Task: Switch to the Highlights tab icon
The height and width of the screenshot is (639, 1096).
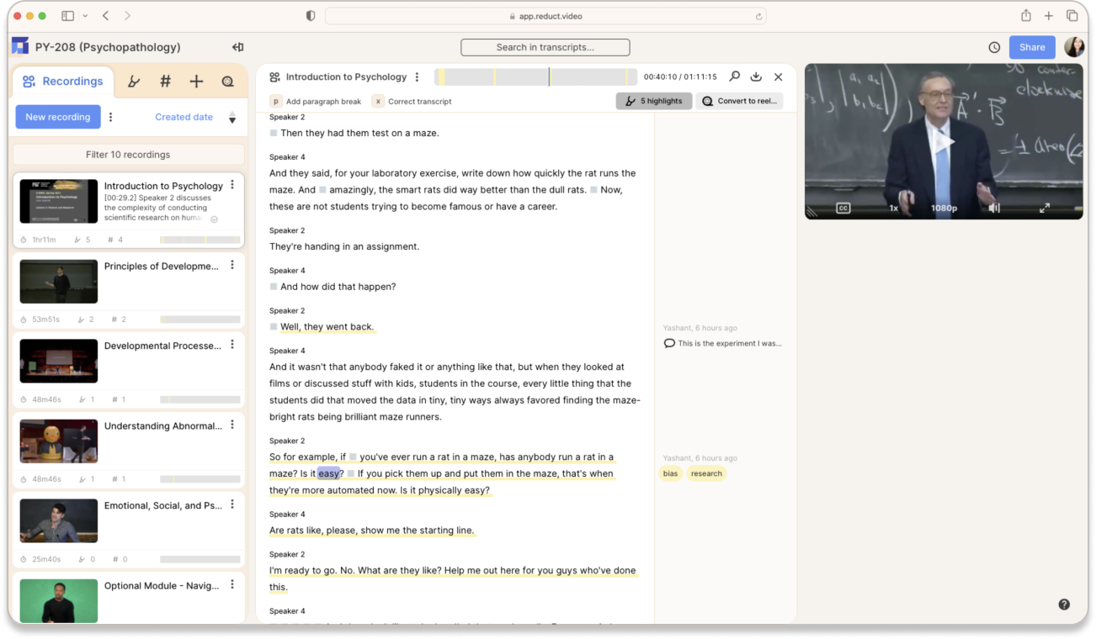Action: pyautogui.click(x=134, y=82)
